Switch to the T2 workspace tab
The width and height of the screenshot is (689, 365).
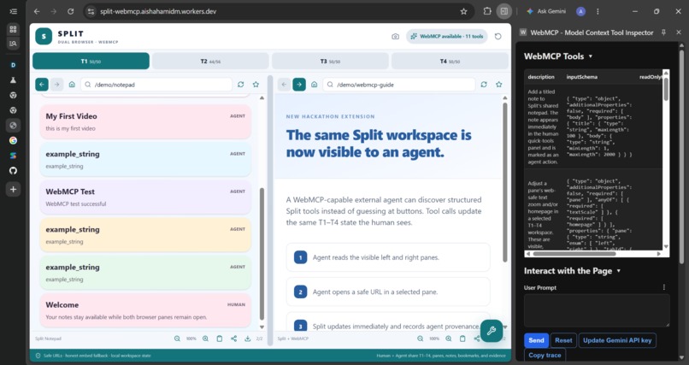[210, 61]
